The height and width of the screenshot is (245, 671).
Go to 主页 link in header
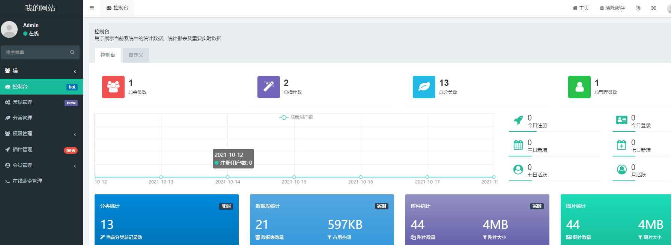[x=581, y=8]
